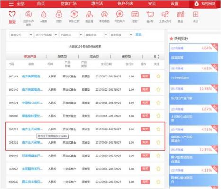Switch to the 股票型 tab
The width and height of the screenshot is (221, 189).
[62, 56]
